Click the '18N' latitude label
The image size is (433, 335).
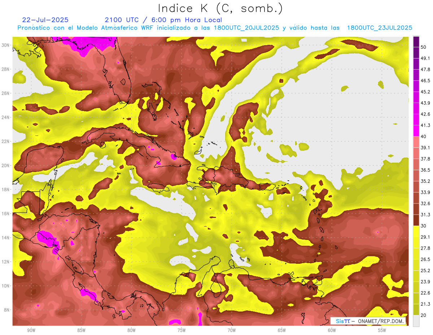click(x=5, y=189)
